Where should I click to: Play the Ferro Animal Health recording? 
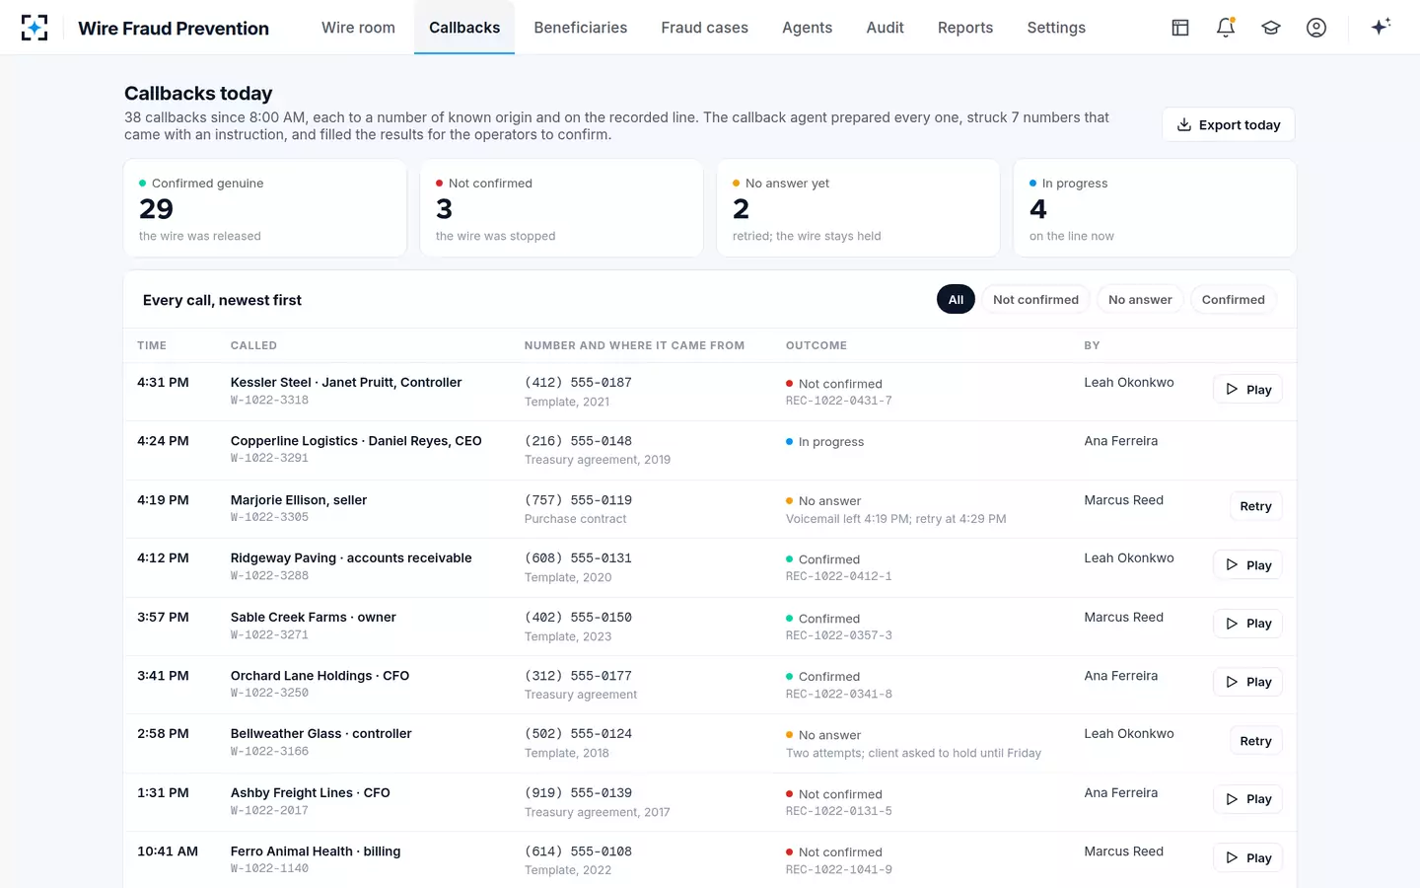pos(1247,858)
